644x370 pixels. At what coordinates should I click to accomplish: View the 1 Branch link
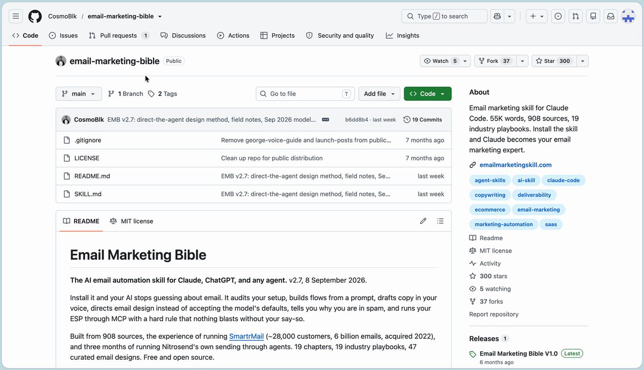(x=126, y=94)
